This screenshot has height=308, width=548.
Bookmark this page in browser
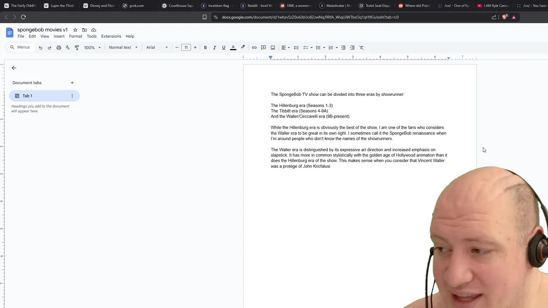tap(205, 17)
